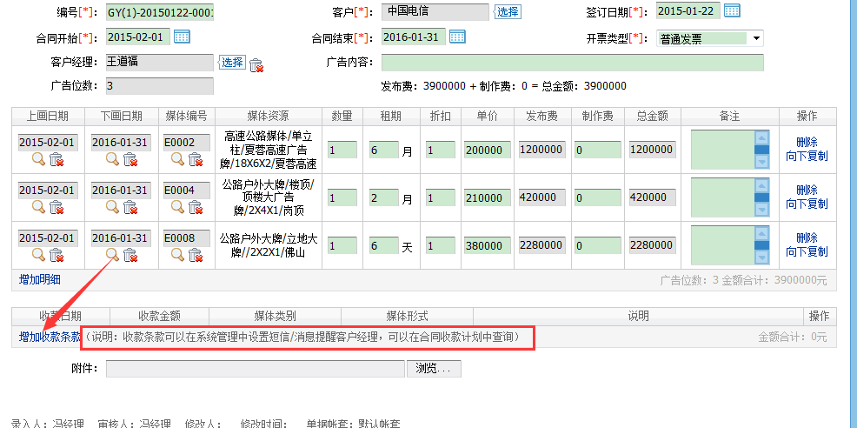Delete the E0002 row via 删除

click(x=807, y=142)
